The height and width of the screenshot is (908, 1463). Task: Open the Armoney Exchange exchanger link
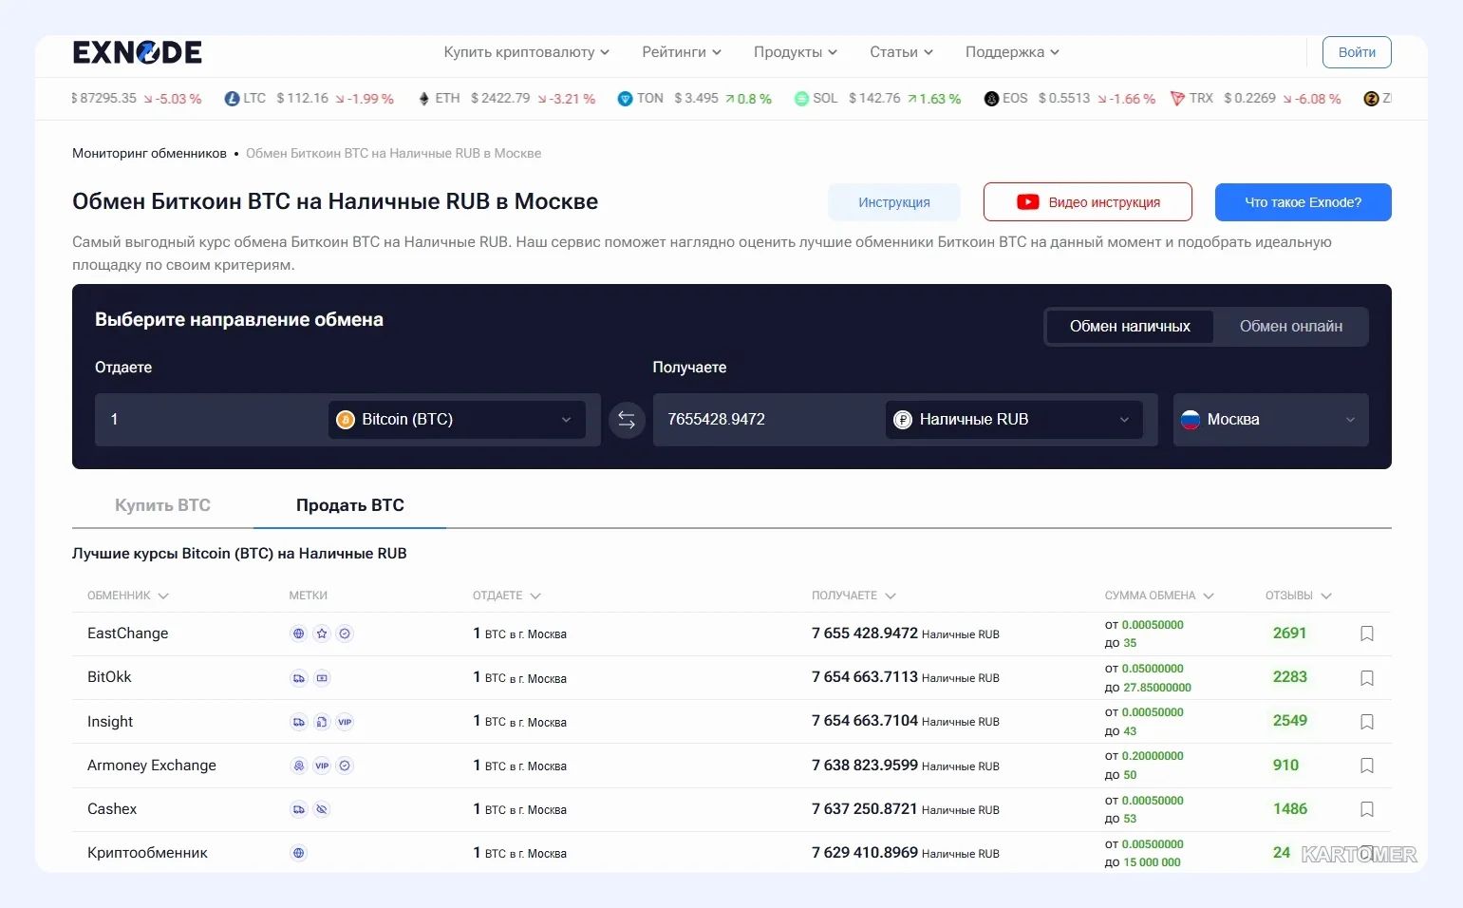click(152, 766)
